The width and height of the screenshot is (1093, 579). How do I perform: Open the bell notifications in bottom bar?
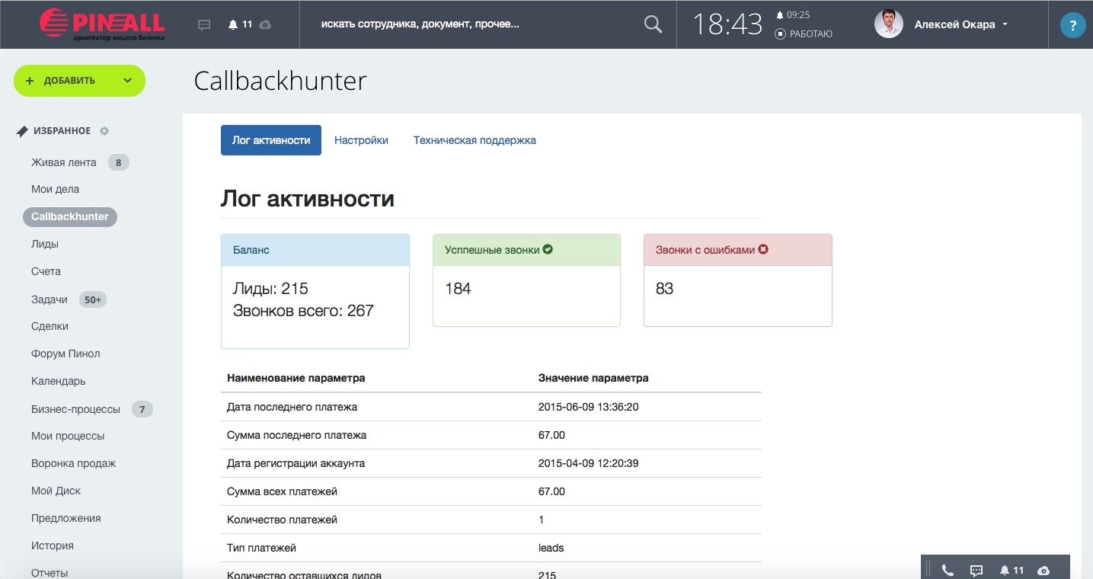click(x=1005, y=570)
